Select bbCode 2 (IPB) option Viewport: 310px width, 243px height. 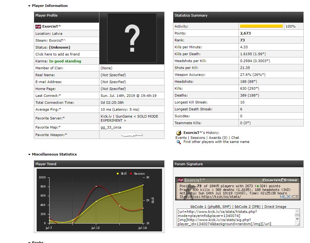(x=248, y=207)
